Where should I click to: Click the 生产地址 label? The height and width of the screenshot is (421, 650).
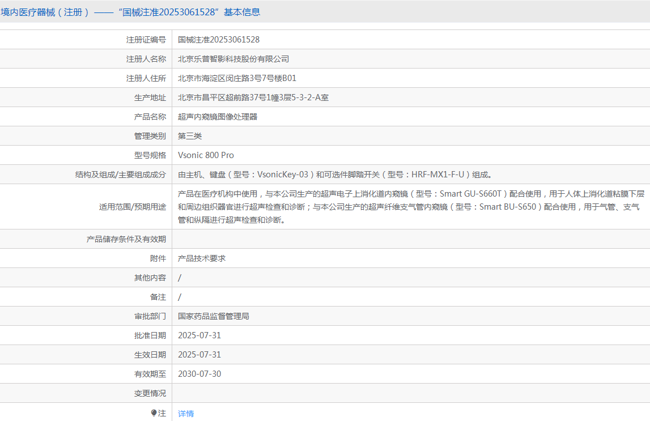click(x=150, y=97)
